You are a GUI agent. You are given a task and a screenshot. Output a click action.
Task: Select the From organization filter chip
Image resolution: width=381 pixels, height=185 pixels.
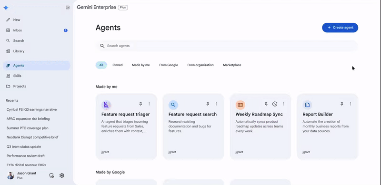(201, 65)
